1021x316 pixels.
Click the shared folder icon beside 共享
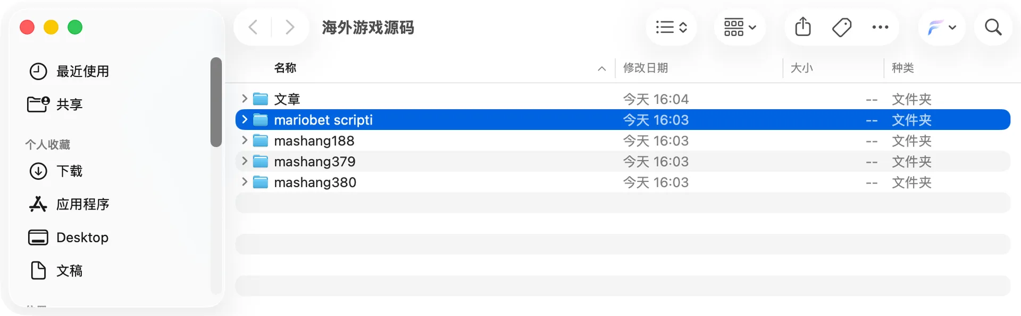click(38, 104)
